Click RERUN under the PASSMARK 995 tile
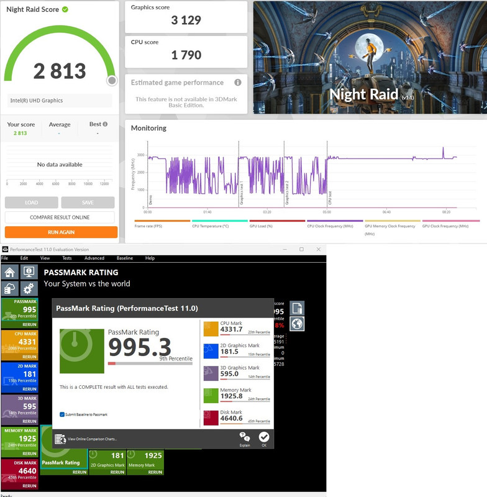 [29, 324]
